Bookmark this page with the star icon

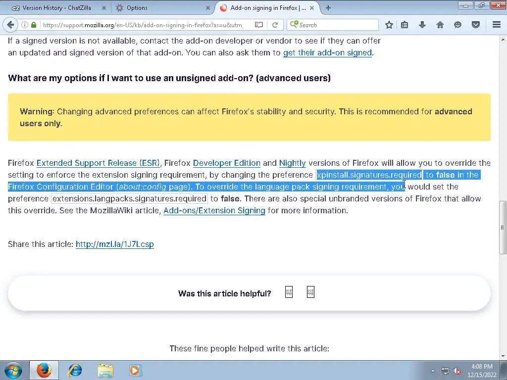pyautogui.click(x=389, y=25)
